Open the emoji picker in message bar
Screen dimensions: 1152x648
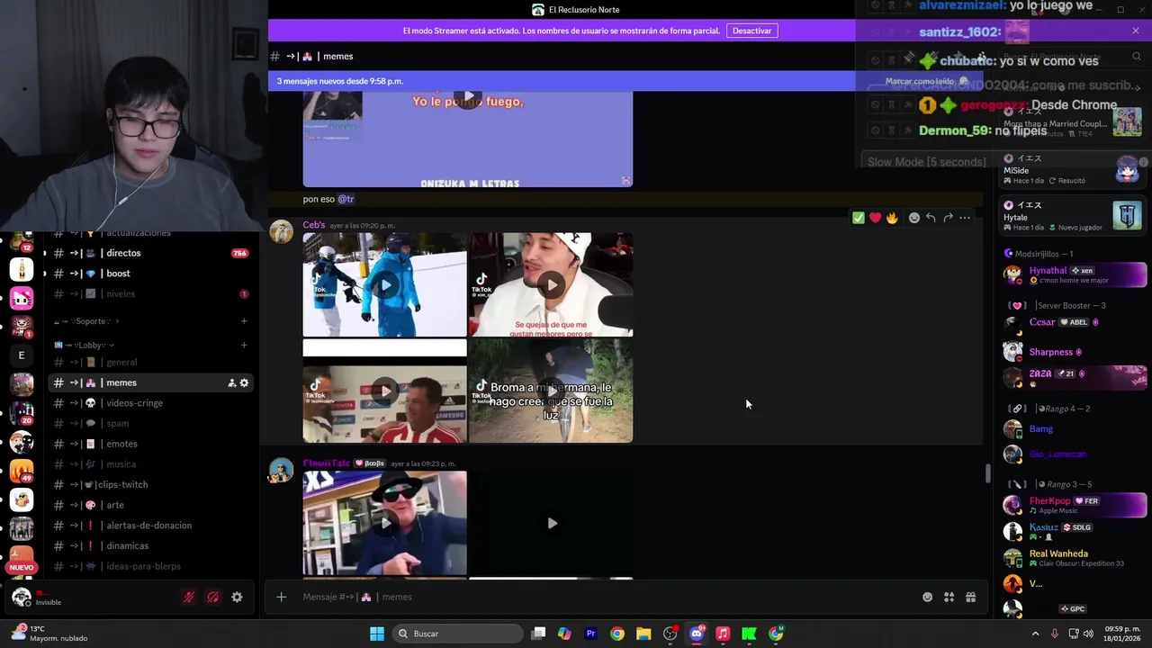(x=927, y=597)
